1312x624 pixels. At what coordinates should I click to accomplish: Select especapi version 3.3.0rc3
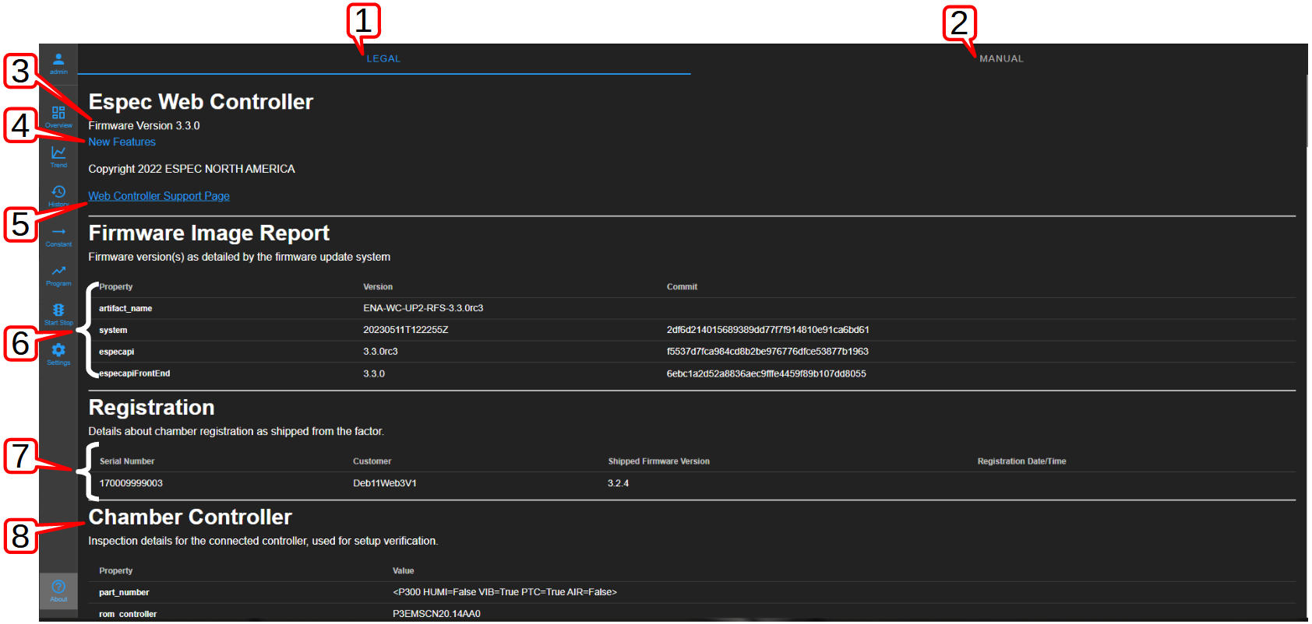[380, 352]
